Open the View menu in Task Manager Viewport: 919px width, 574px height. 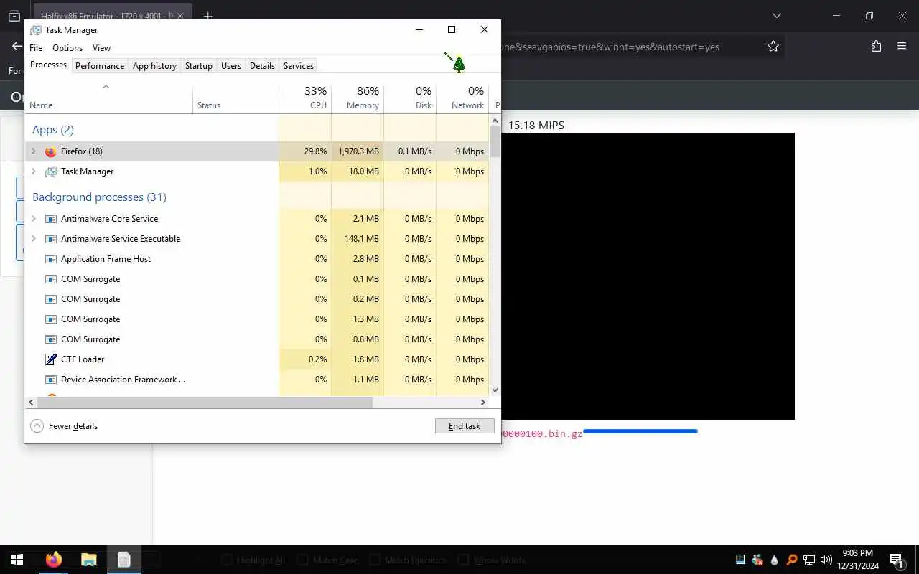(101, 48)
